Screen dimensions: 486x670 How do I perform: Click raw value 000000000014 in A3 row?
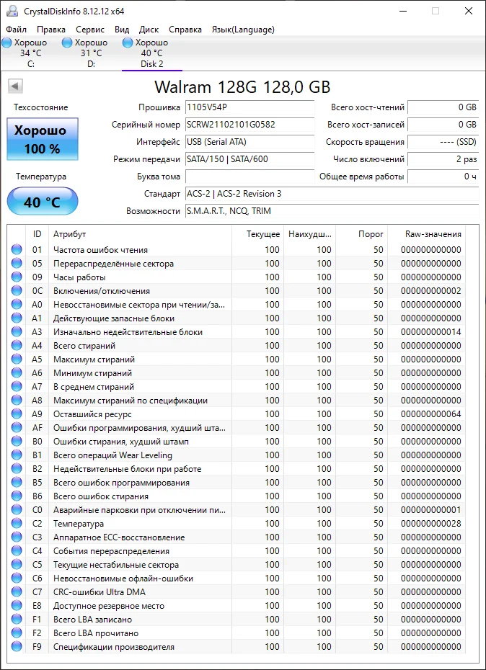(431, 331)
